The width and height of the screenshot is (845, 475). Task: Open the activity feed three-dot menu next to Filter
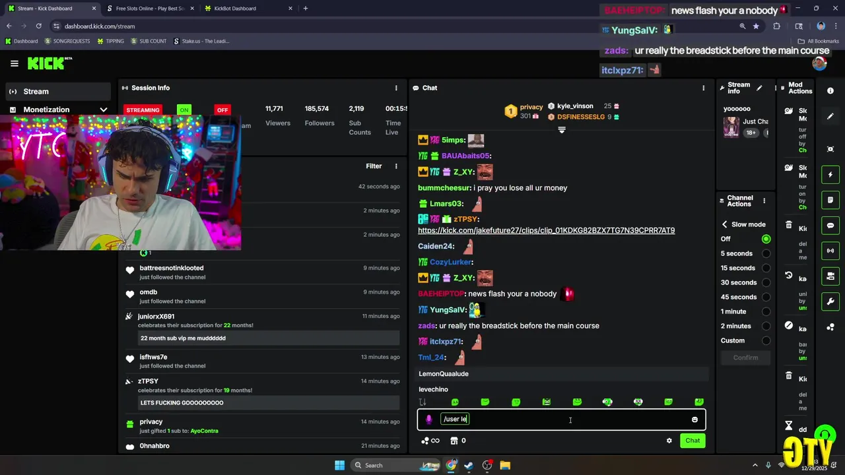coord(396,166)
